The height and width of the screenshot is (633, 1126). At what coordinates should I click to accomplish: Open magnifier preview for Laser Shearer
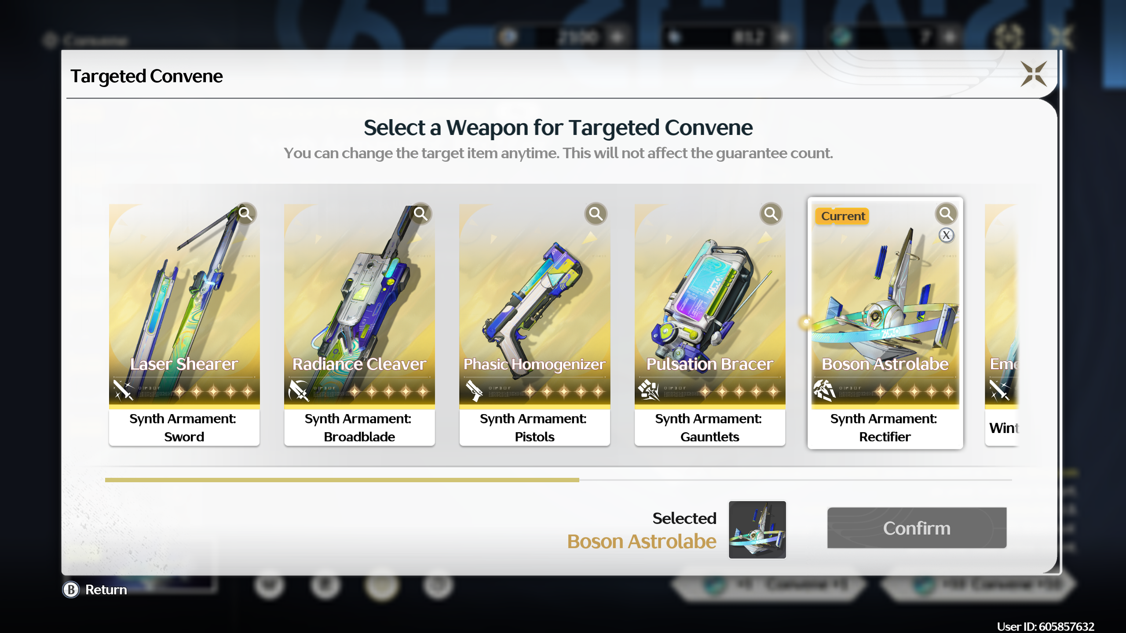(245, 214)
